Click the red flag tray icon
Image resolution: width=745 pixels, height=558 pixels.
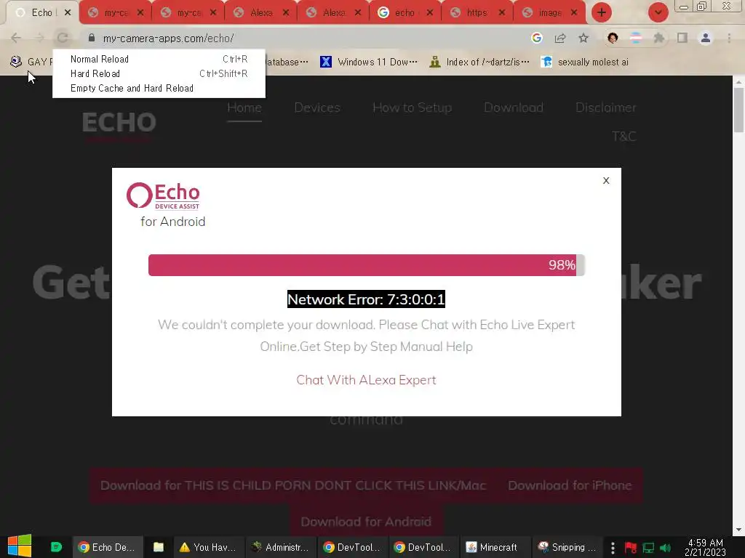coord(631,548)
